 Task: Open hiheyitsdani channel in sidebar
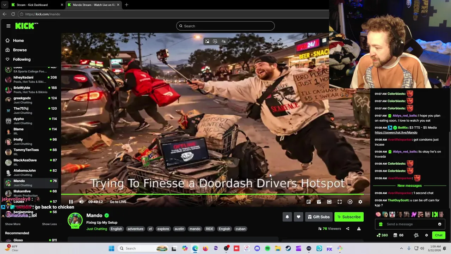tap(31, 79)
